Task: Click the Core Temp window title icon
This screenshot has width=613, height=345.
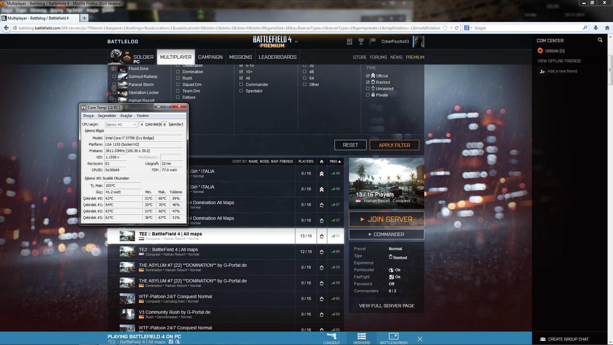Action: [x=84, y=107]
